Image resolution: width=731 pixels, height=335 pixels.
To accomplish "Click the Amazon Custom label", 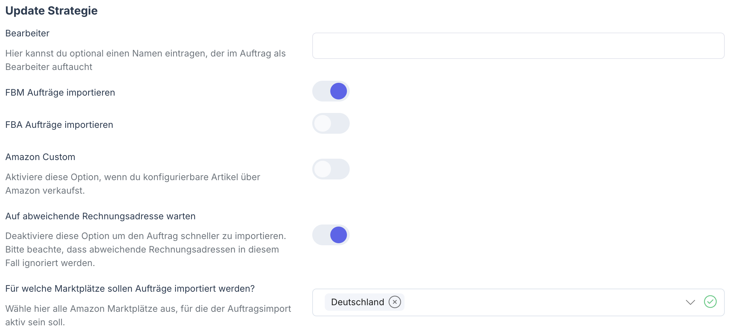I will click(40, 157).
